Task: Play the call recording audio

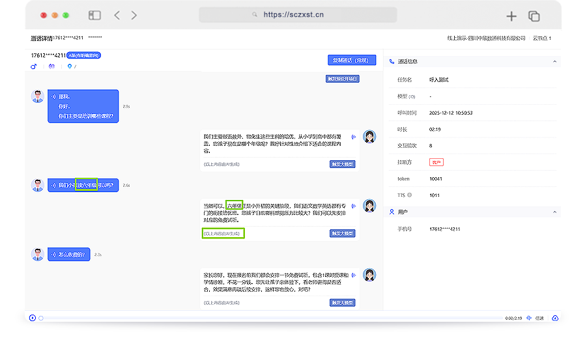Action: coord(33,318)
